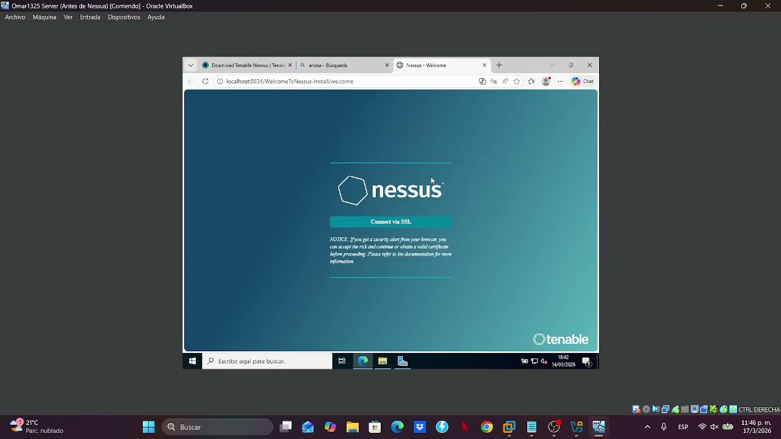
Task: Click guest network tray icon
Action: pos(534,362)
